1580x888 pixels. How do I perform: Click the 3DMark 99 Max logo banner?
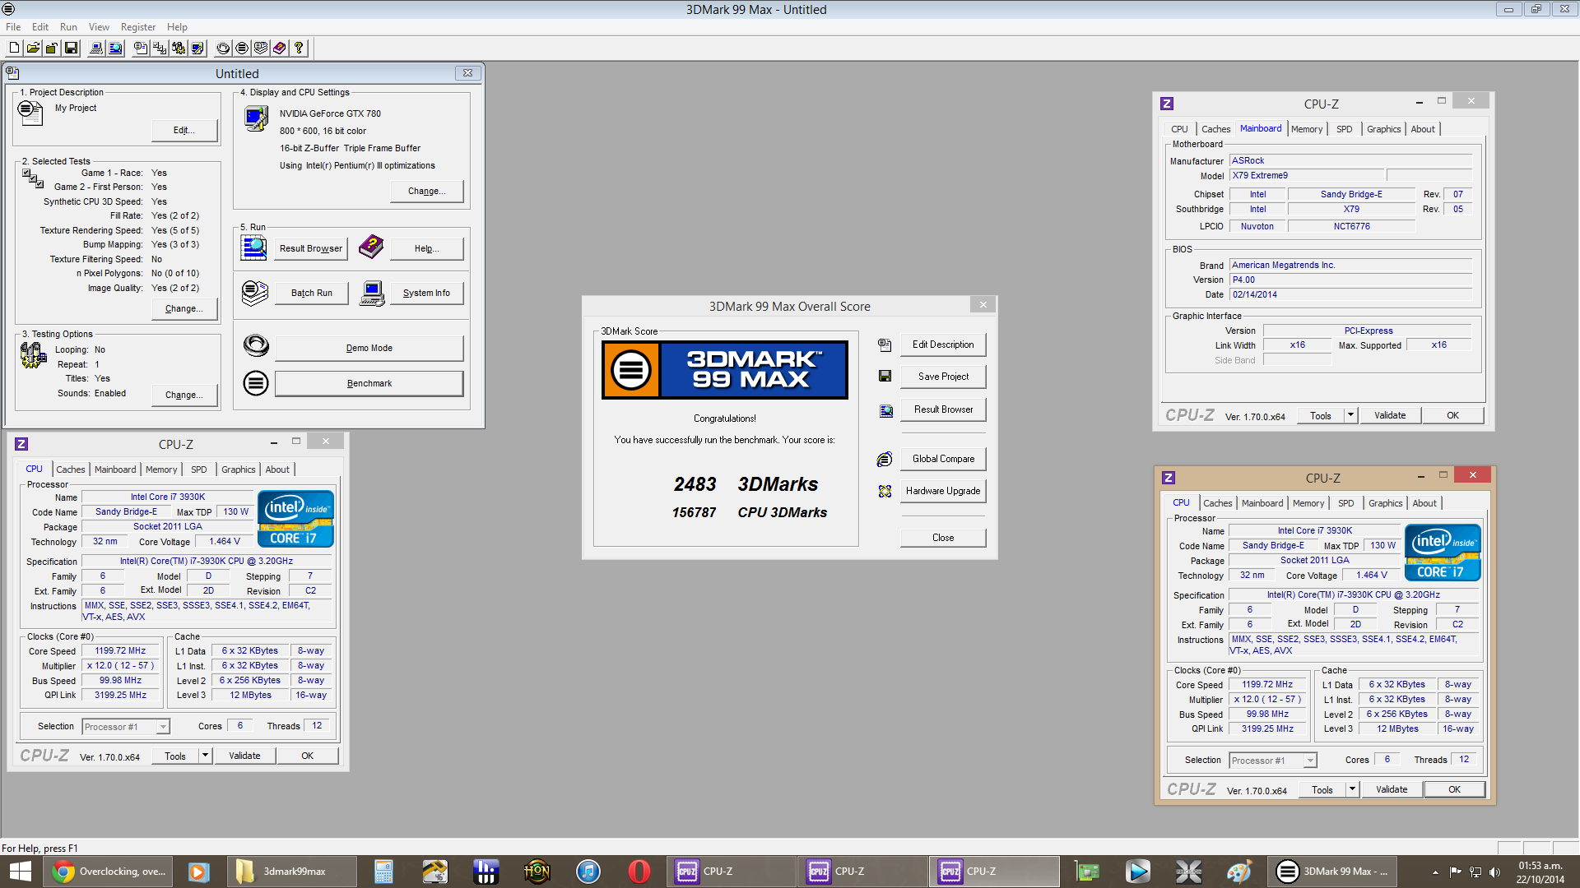click(725, 370)
